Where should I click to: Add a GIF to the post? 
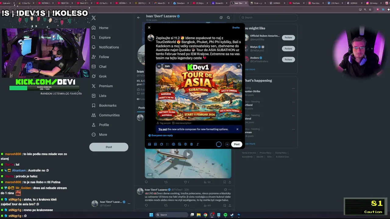tap(155, 144)
